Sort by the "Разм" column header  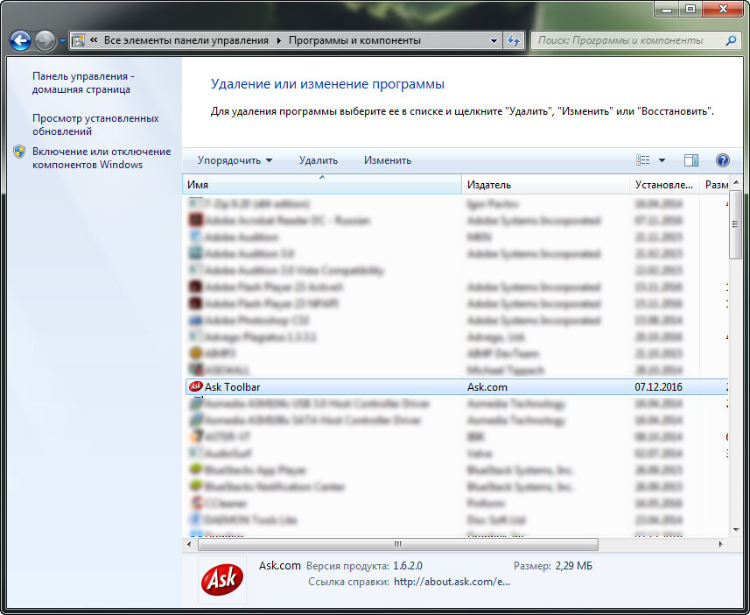pyautogui.click(x=716, y=185)
